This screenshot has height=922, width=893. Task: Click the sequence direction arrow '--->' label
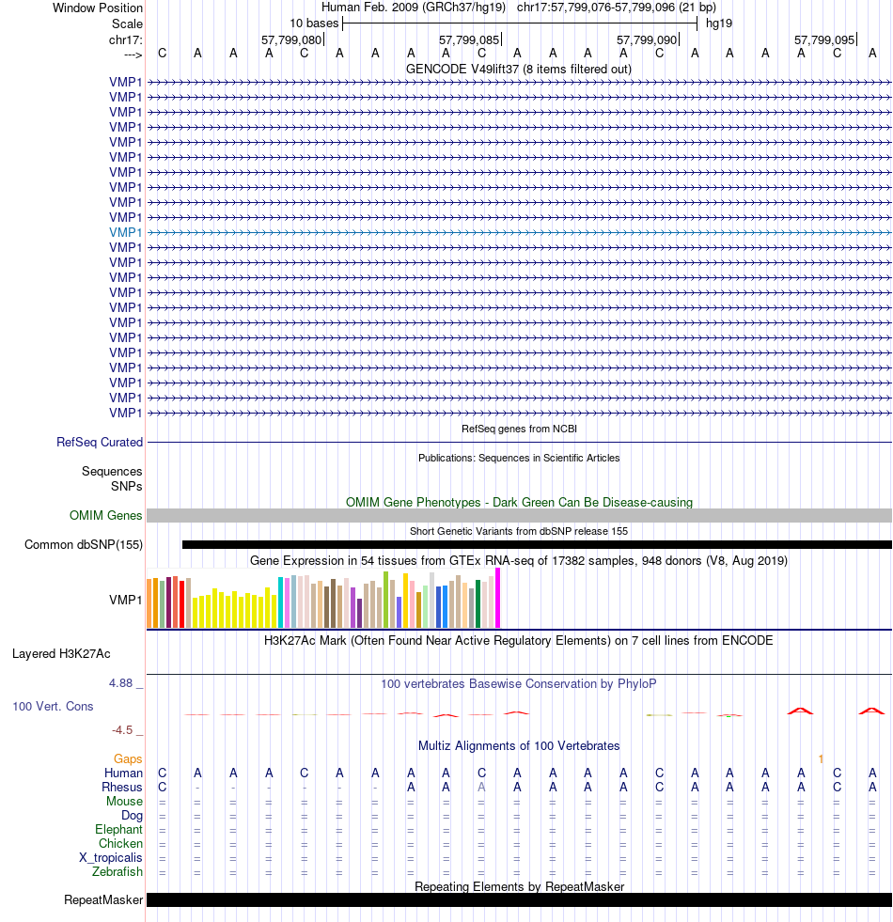pyautogui.click(x=133, y=55)
